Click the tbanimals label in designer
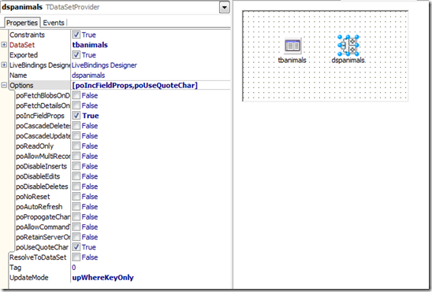 click(292, 60)
